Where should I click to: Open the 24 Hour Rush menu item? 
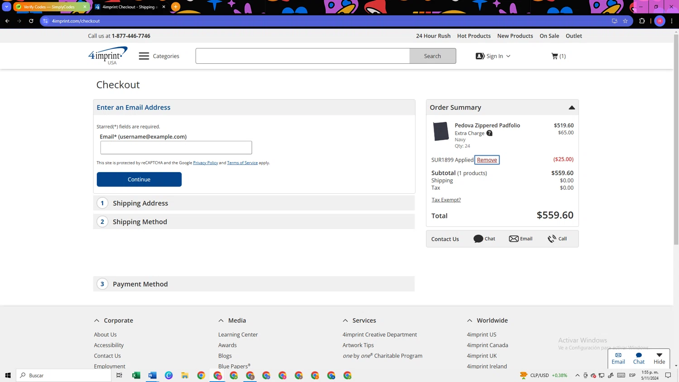(x=433, y=36)
